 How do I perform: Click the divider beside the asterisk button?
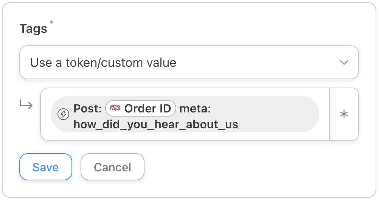(x=330, y=114)
